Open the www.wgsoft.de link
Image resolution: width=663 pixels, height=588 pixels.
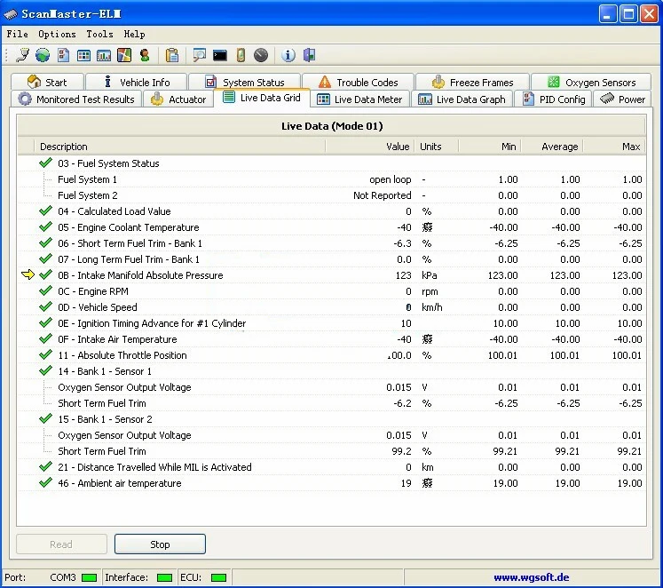[532, 577]
